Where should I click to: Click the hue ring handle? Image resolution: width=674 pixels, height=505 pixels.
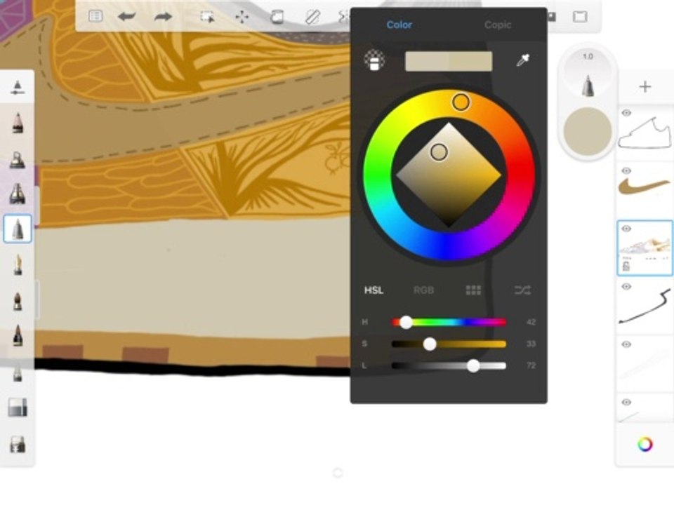(461, 102)
